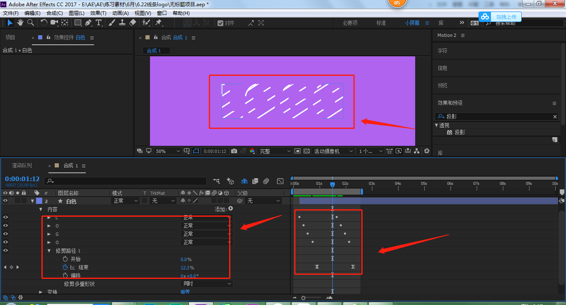This screenshot has height=305, width=566.
Task: Select the Roto Brush tool
Action: (x=146, y=22)
